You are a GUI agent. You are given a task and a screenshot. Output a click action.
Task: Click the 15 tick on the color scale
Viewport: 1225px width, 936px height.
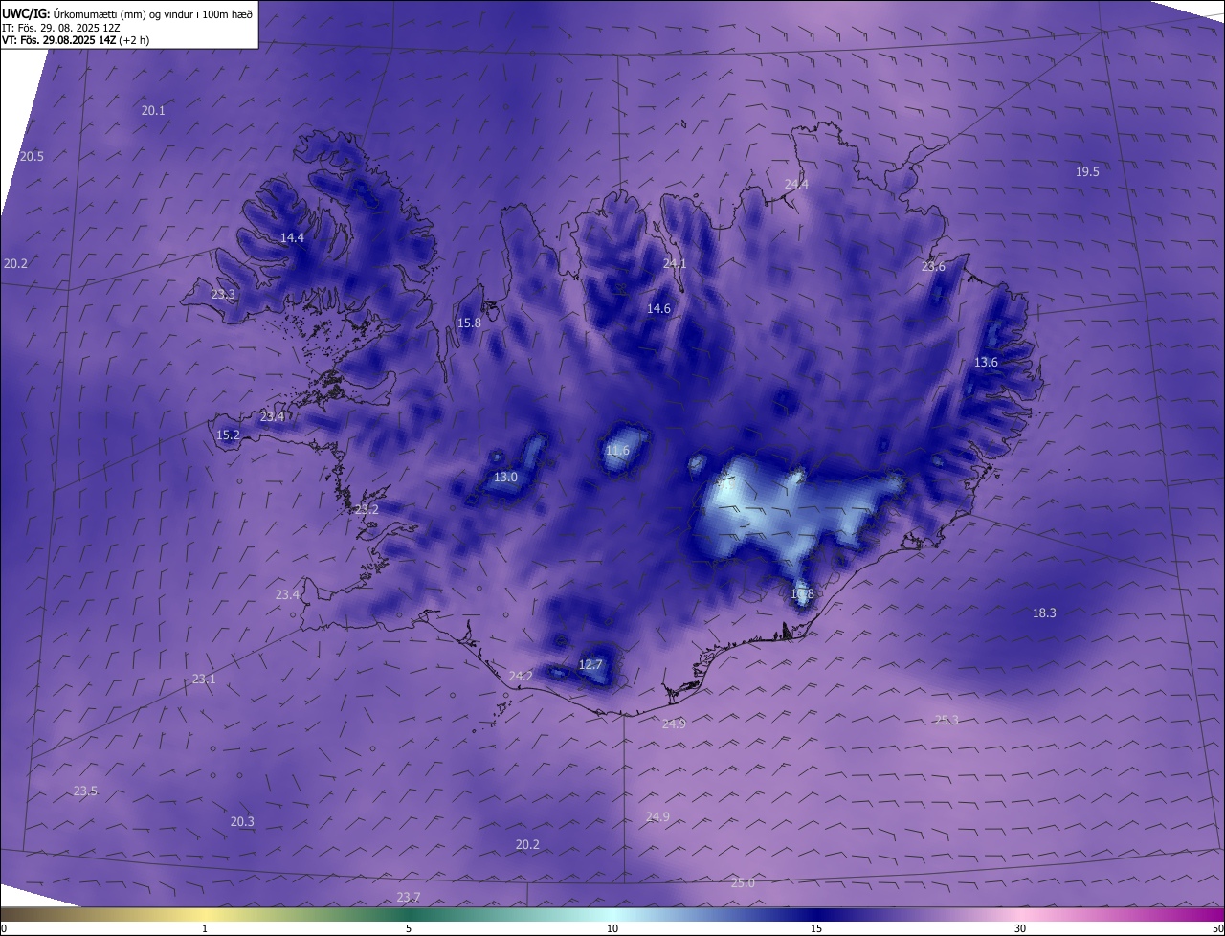[x=816, y=928]
